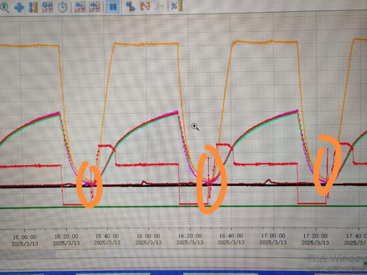The width and height of the screenshot is (367, 275).
Task: Click the 16:00:00 time axis label
Action: click(x=148, y=236)
